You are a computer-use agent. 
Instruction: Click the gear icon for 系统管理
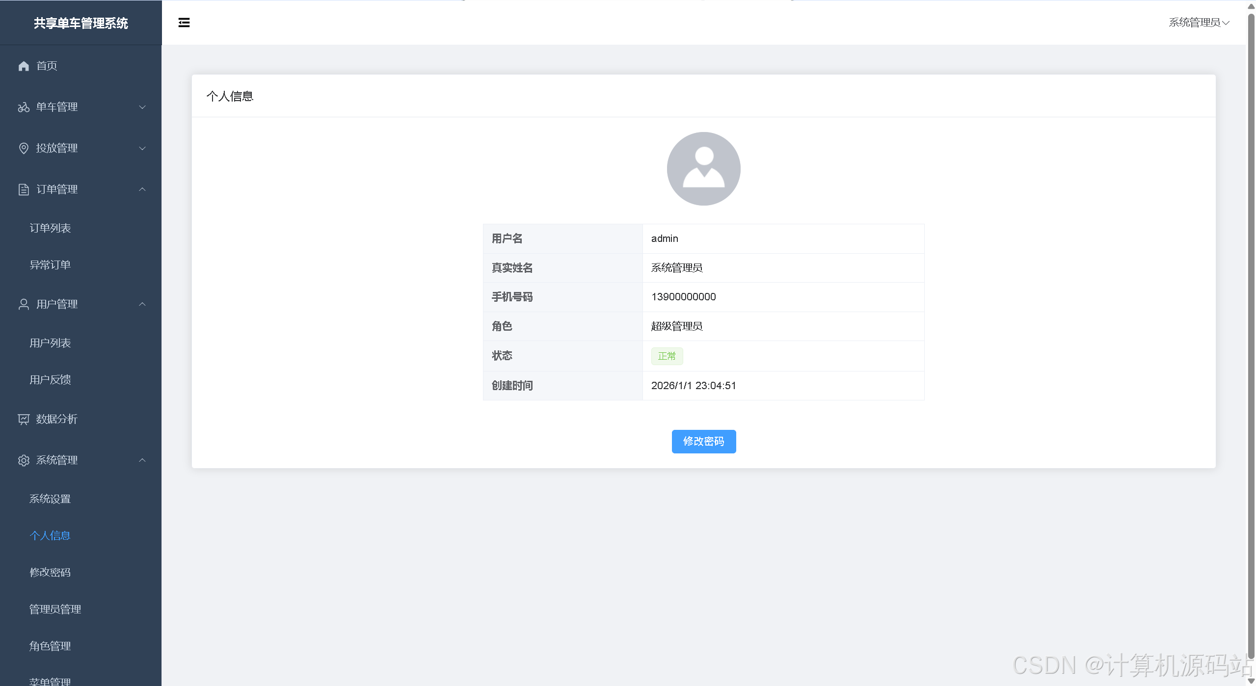click(x=24, y=460)
